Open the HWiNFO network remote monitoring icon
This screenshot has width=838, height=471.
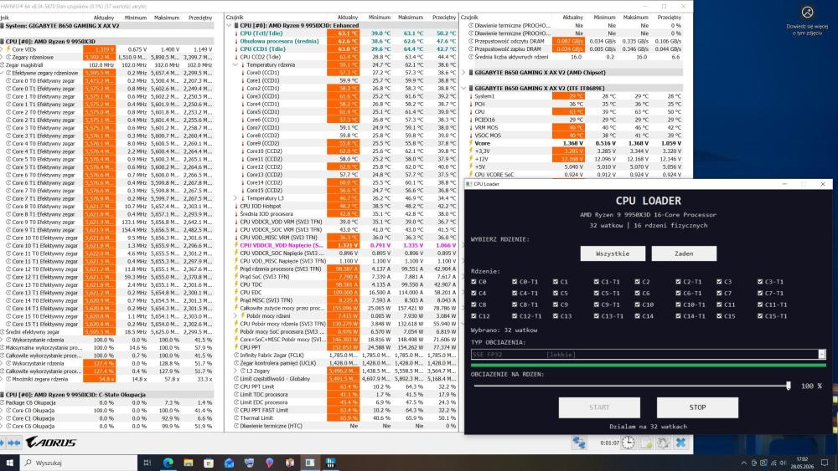pyautogui.click(x=579, y=443)
